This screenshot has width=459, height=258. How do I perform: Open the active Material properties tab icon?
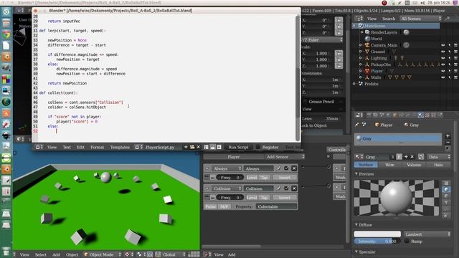(421, 115)
